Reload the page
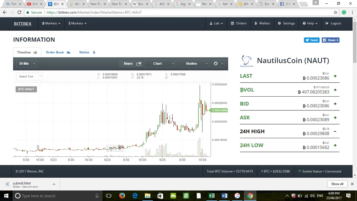 point(19,12)
